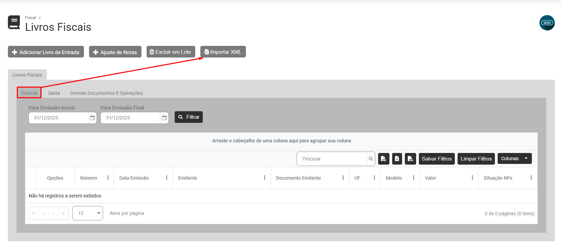Sort by Emitente column header
The image size is (561, 244).
tap(188, 178)
